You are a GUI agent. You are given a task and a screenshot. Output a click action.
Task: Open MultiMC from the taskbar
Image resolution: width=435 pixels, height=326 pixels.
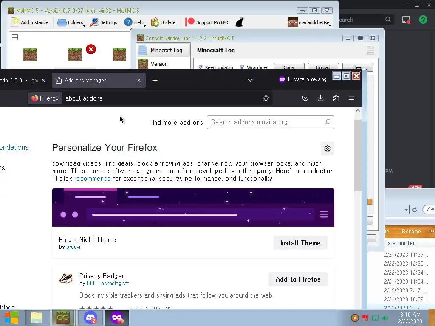point(63,318)
